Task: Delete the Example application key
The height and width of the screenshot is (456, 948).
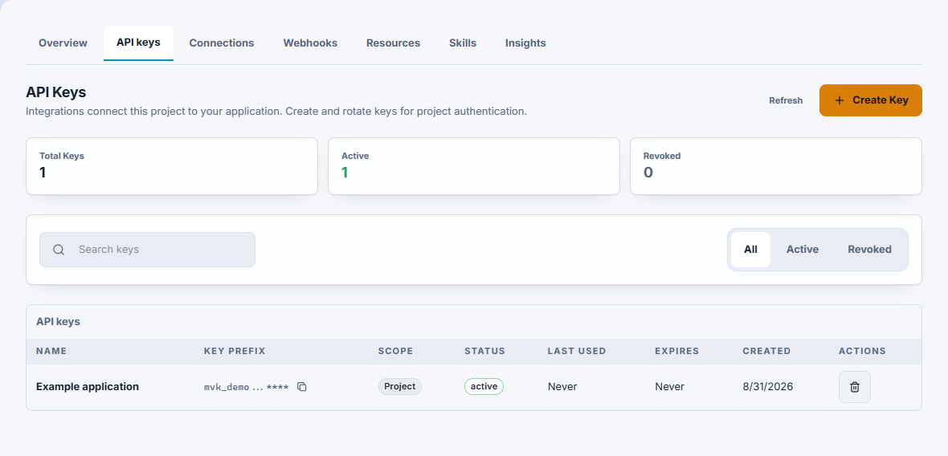Action: pyautogui.click(x=854, y=386)
